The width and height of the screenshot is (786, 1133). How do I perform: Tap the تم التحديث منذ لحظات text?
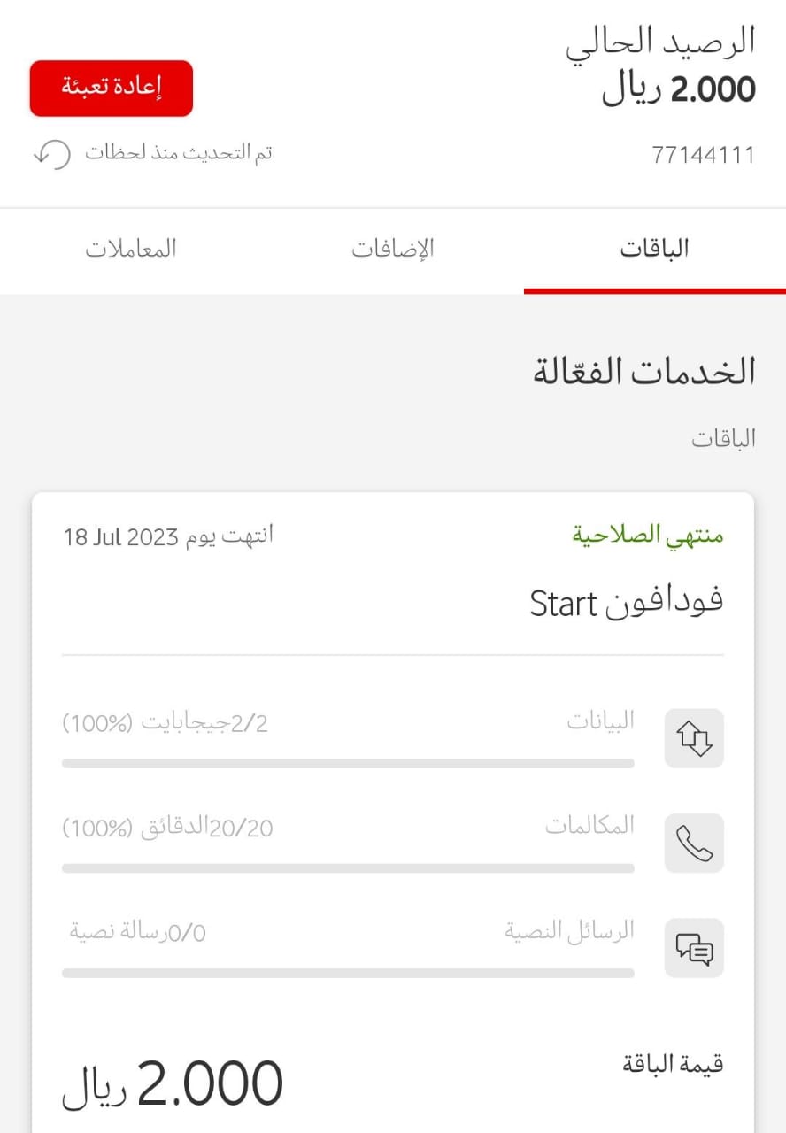(178, 152)
